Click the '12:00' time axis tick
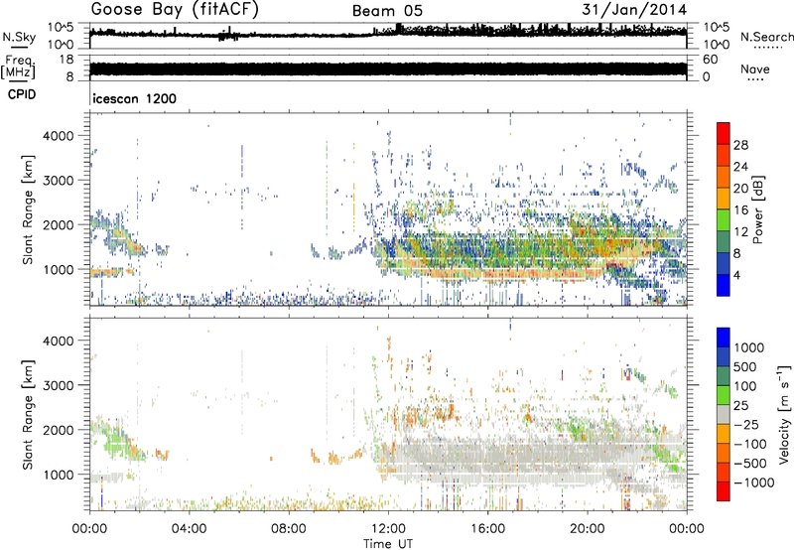 tap(388, 529)
